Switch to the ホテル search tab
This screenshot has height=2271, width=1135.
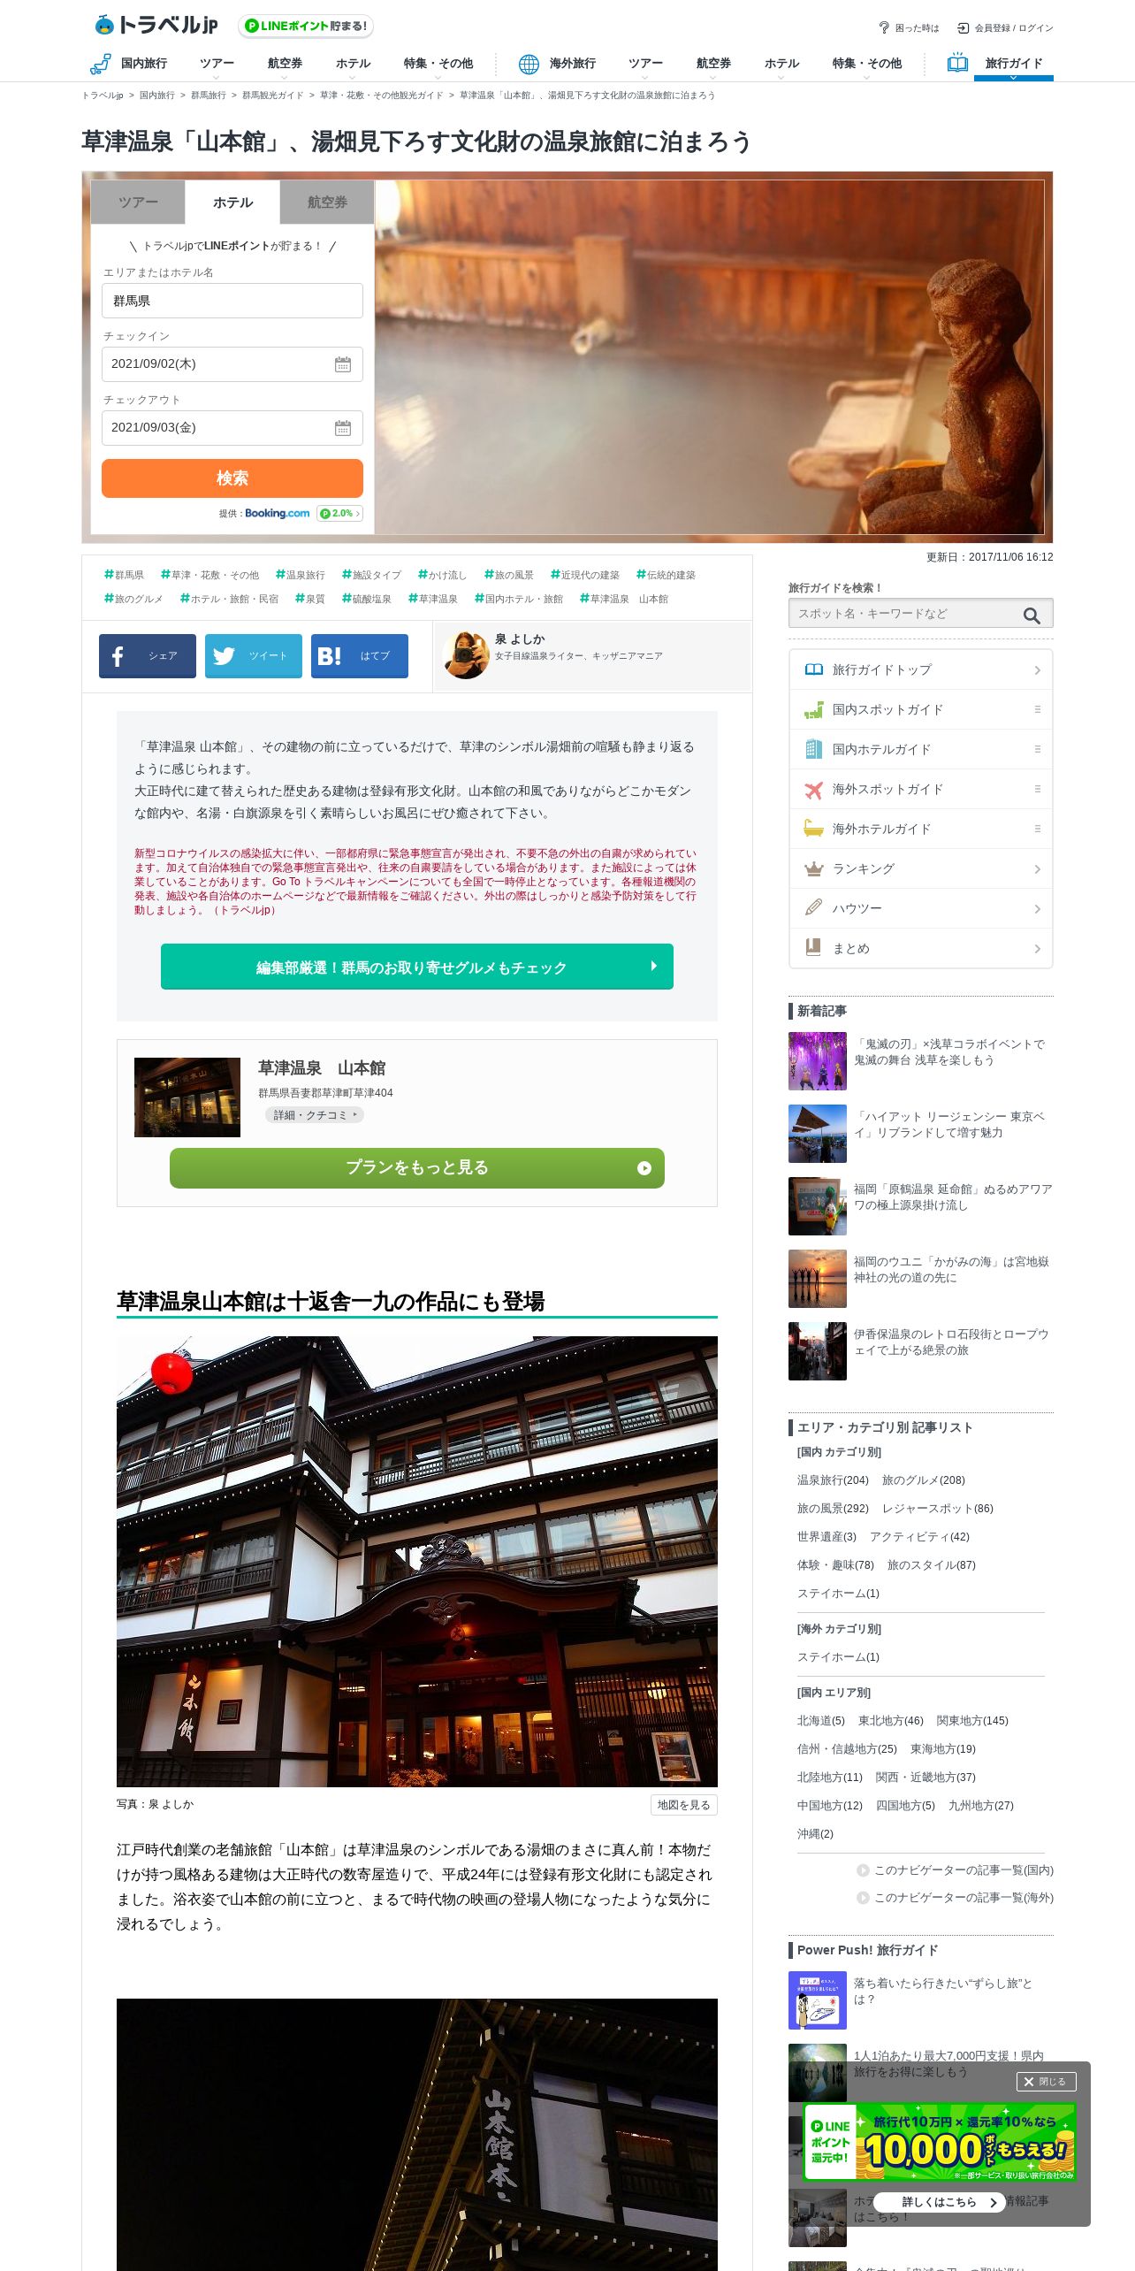coord(232,203)
